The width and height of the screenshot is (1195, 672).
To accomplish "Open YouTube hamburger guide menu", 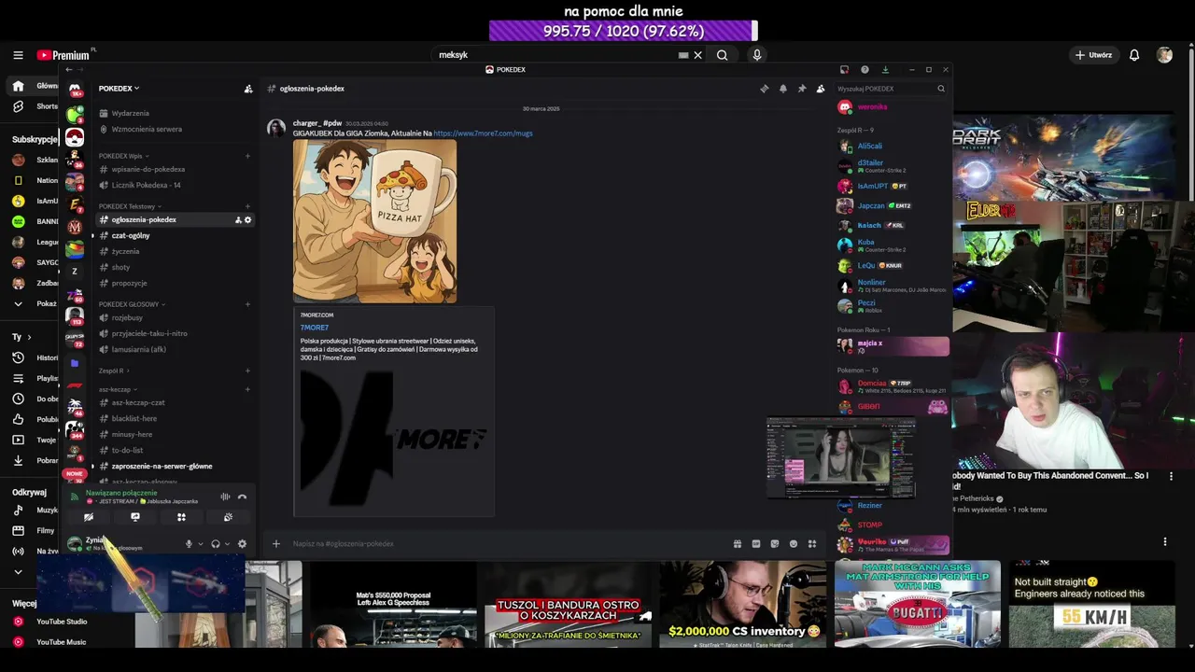I will 18,55.
